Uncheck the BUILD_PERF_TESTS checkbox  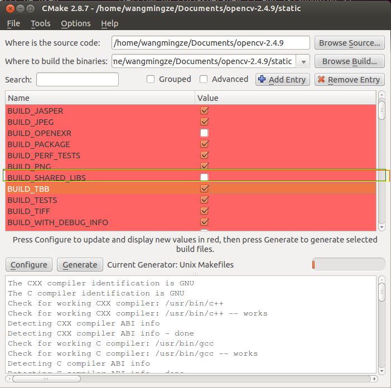(x=204, y=155)
